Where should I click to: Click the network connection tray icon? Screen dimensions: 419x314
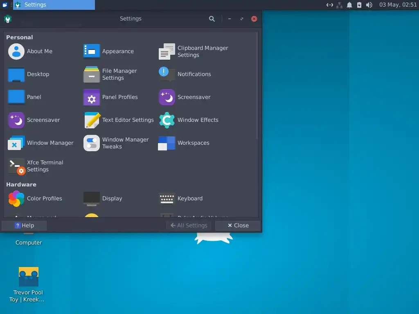pos(339,5)
